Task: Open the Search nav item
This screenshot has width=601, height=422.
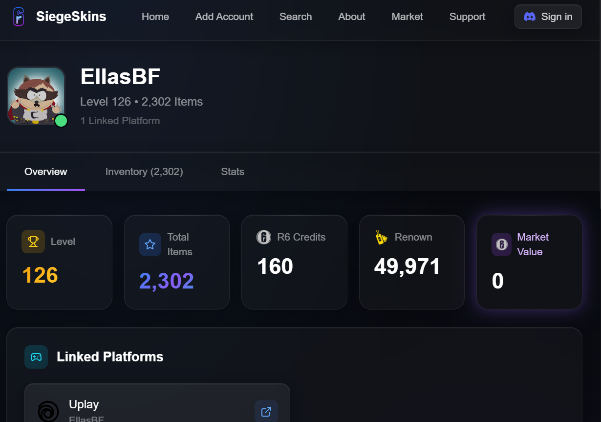Action: tap(296, 17)
